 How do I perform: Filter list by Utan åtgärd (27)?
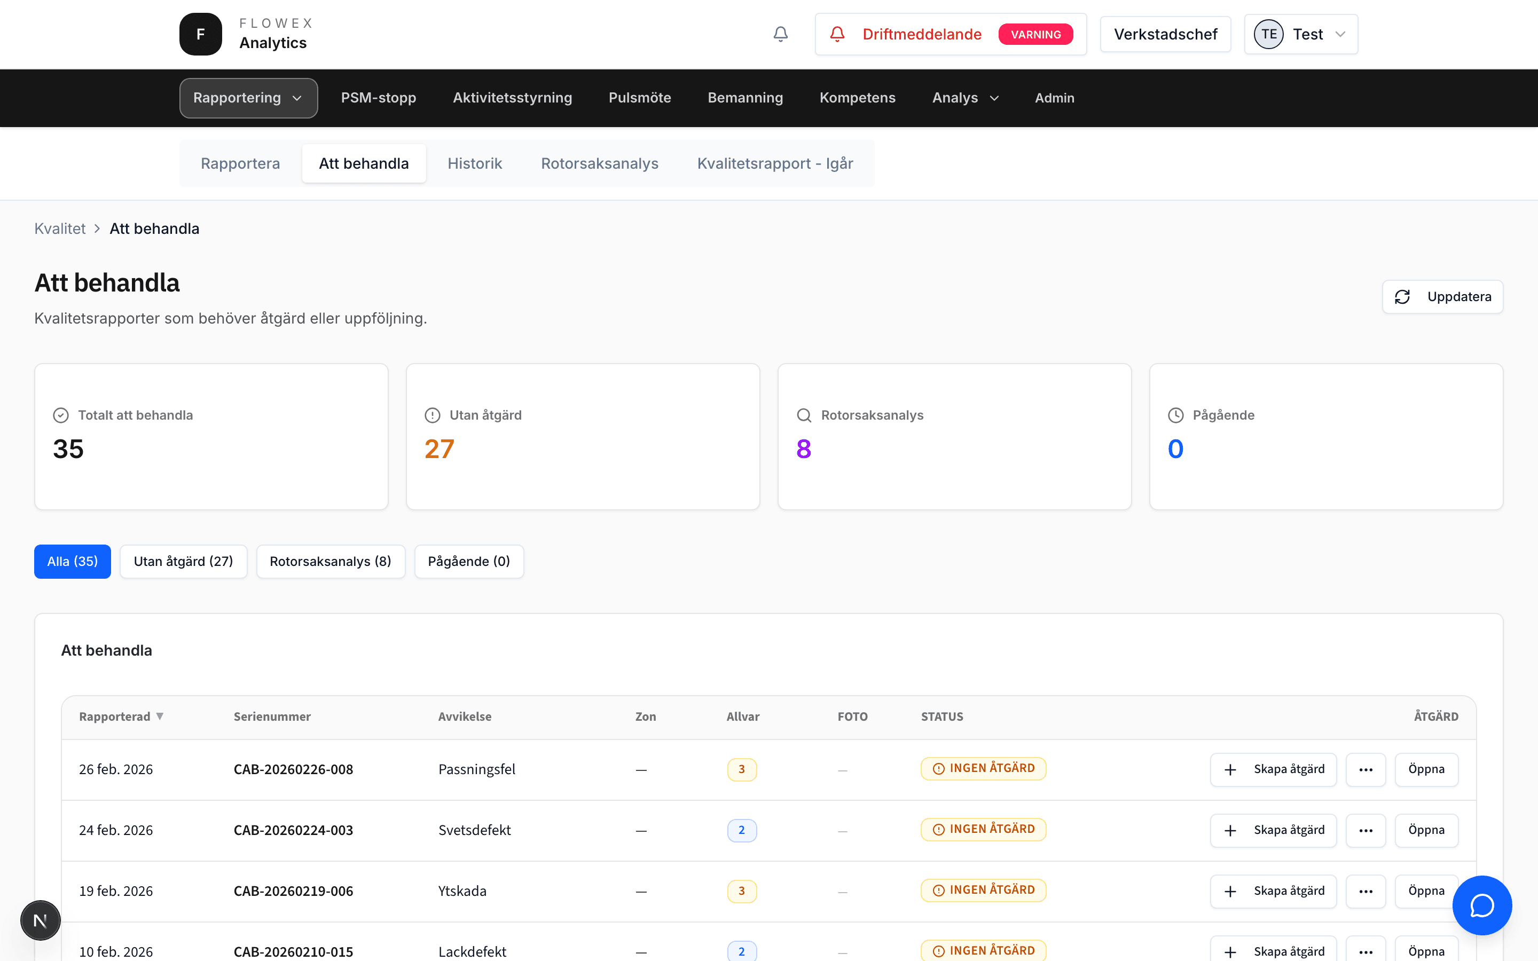(x=183, y=561)
